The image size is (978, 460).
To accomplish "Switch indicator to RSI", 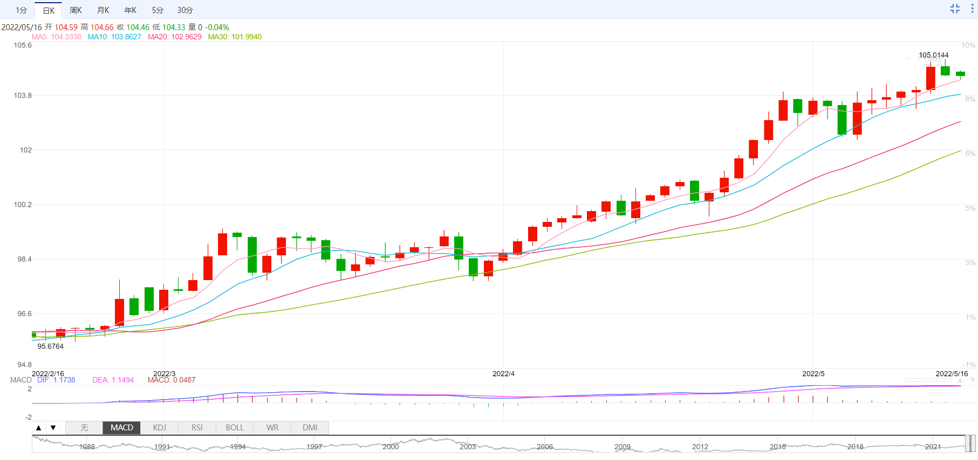I will pyautogui.click(x=197, y=428).
